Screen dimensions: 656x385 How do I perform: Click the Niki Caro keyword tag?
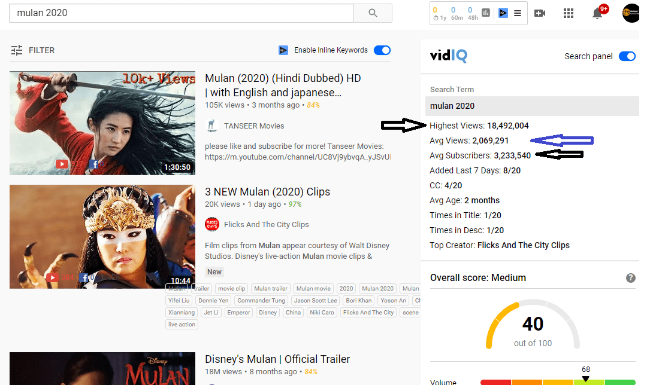click(x=322, y=313)
